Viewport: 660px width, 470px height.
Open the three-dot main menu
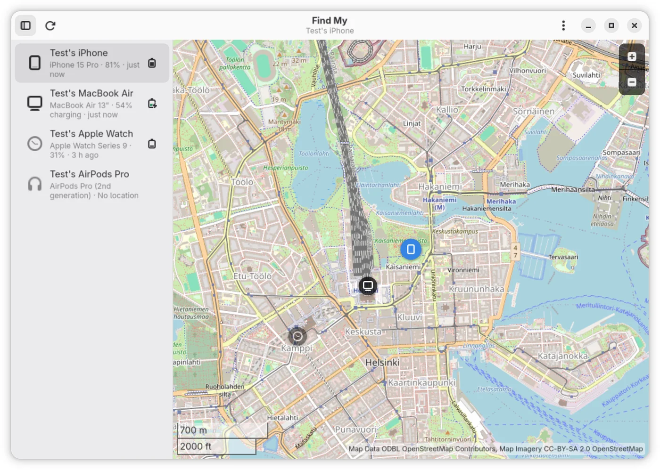pos(563,25)
